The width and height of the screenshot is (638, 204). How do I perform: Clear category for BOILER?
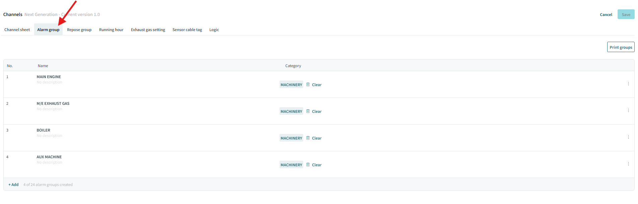pos(317,138)
